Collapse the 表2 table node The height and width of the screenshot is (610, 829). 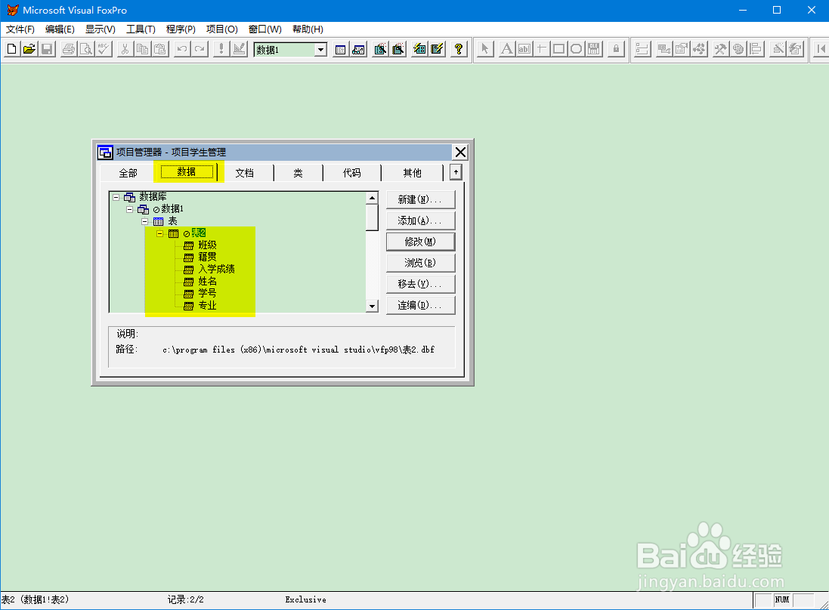coord(159,233)
